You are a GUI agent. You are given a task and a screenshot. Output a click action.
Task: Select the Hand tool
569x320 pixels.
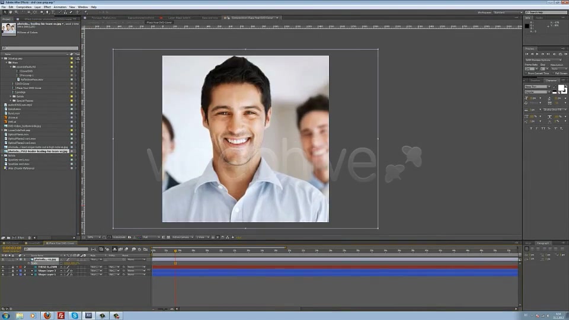(11, 12)
